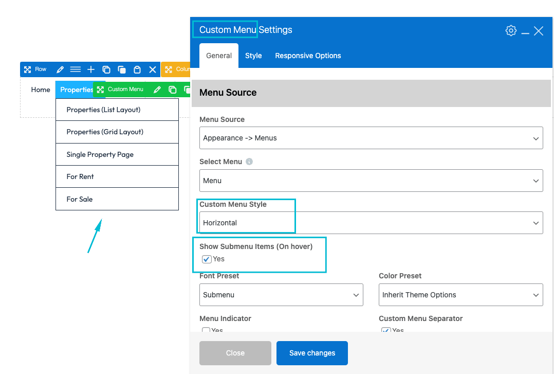This screenshot has height=374, width=554.
Task: Click the Custom Menu edit pencil icon
Action: (x=157, y=90)
